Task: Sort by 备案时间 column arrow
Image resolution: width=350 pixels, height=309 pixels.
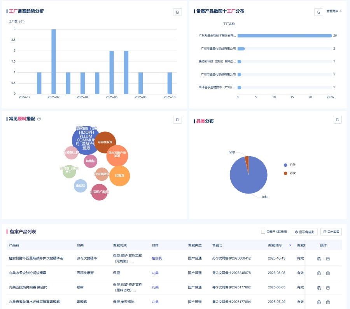Action: pos(290,245)
